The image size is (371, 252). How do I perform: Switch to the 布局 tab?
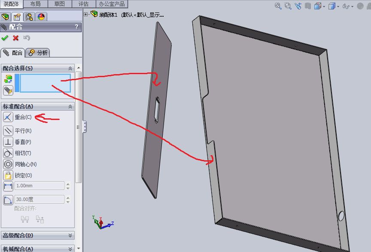36,4
